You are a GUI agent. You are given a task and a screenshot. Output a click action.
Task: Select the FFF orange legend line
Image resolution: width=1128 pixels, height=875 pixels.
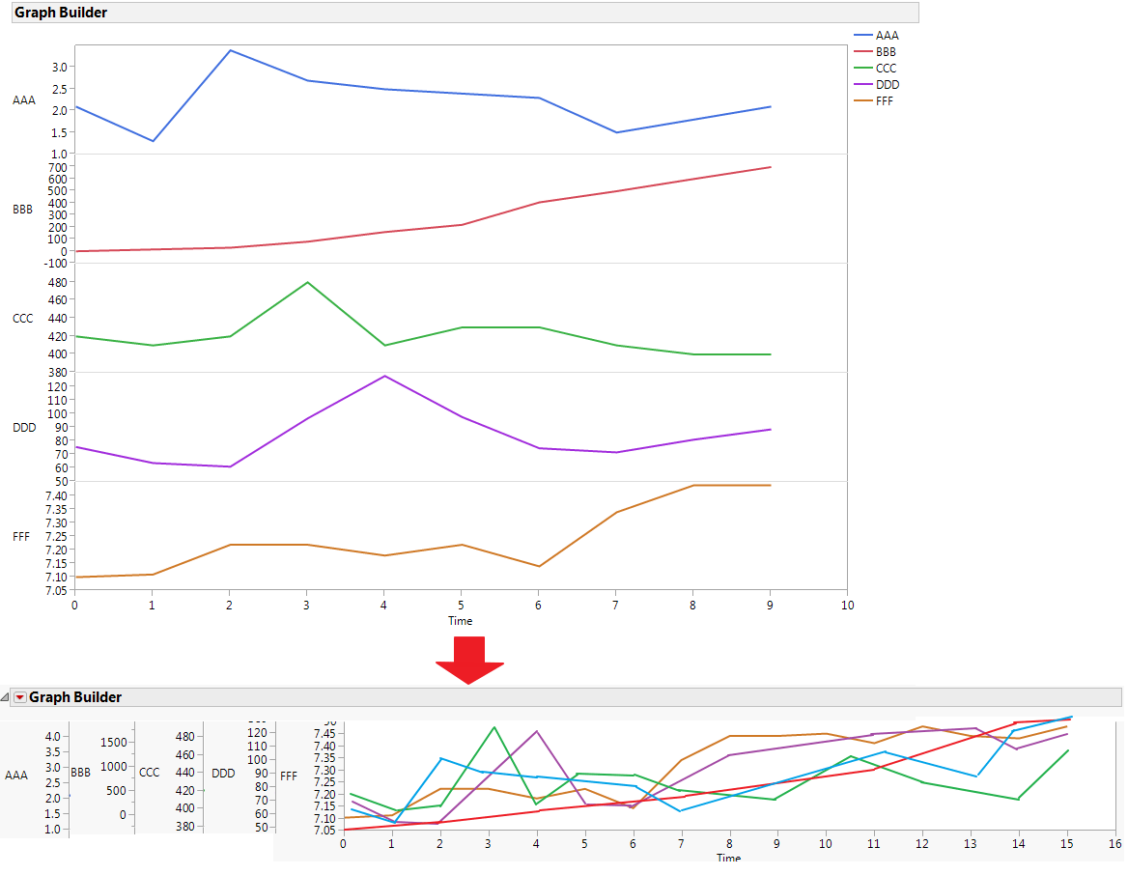tap(863, 101)
